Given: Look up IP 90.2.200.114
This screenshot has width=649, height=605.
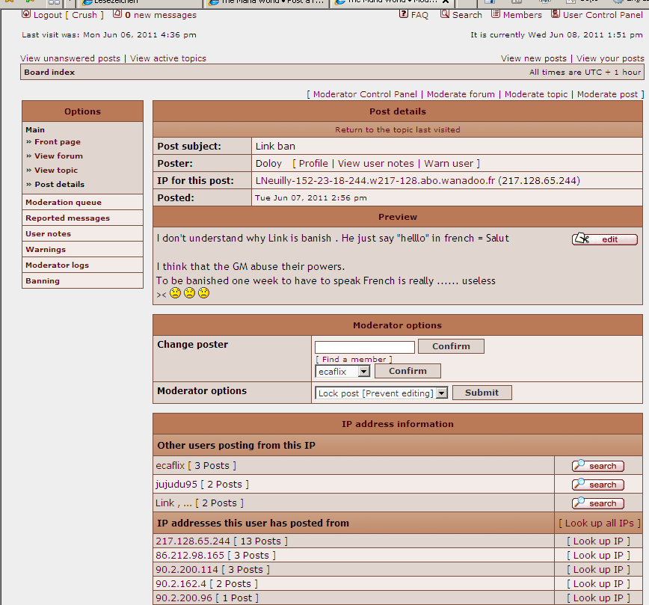Looking at the screenshot, I should point(598,569).
